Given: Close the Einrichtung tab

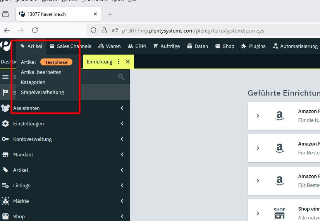Looking at the screenshot, I should 127,62.
